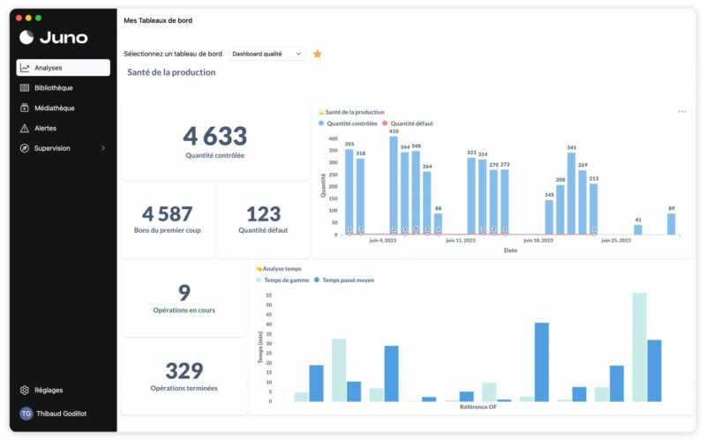Click the Alertes warning triangle icon
This screenshot has width=706, height=440.
coord(26,129)
